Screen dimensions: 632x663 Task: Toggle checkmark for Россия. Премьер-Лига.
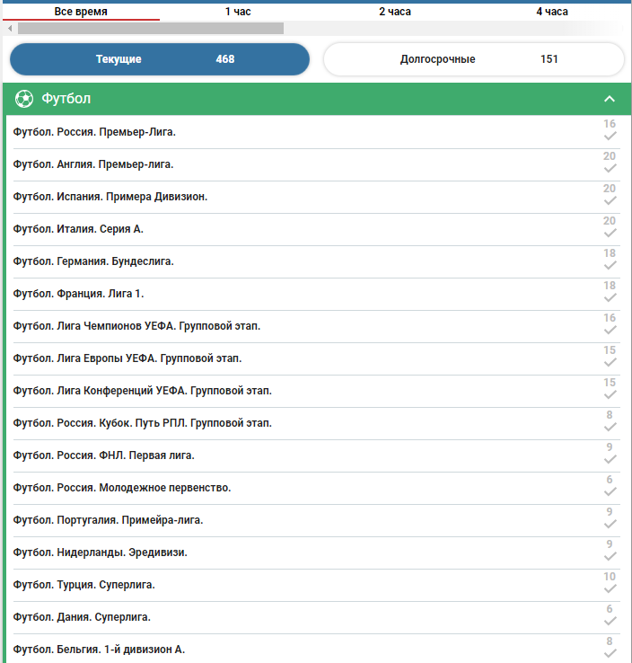click(610, 137)
